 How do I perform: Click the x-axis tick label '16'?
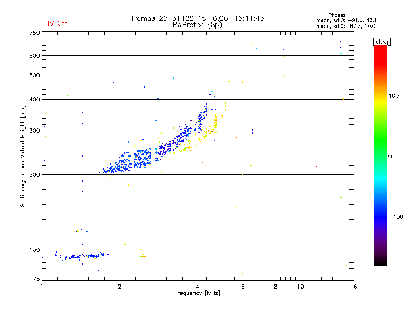(x=354, y=287)
